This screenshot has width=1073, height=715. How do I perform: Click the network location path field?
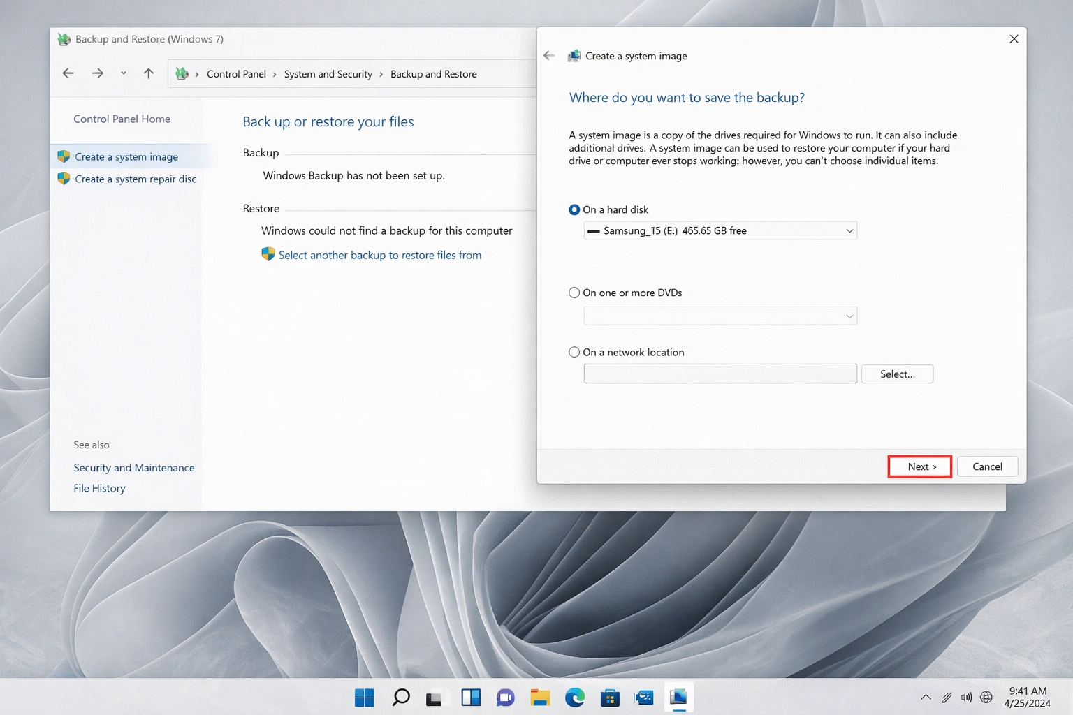tap(720, 373)
